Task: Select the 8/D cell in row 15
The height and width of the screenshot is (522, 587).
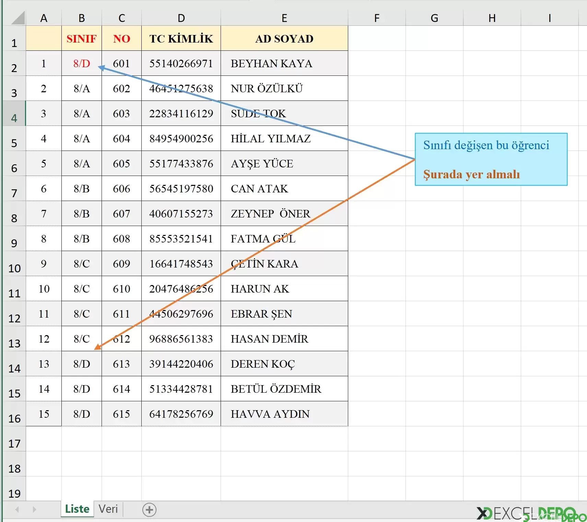Action: tap(82, 389)
